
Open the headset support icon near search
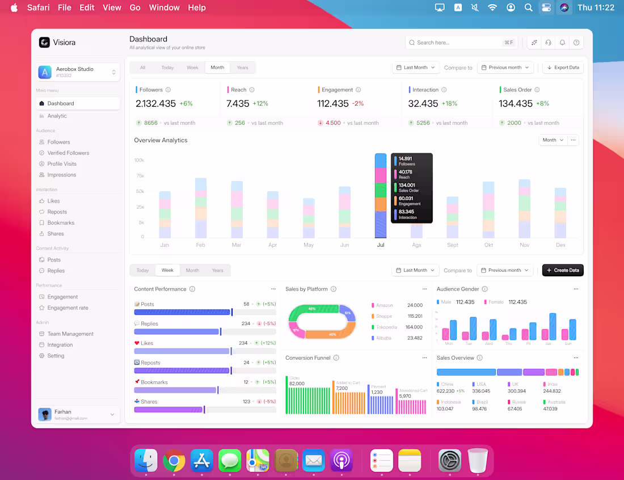[x=547, y=43]
